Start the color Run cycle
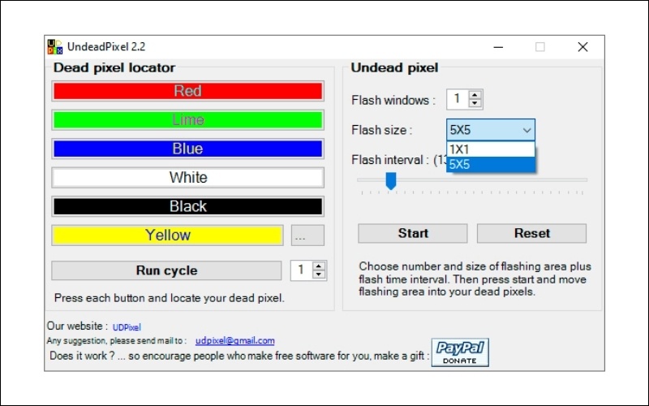This screenshot has width=649, height=406. click(x=165, y=270)
